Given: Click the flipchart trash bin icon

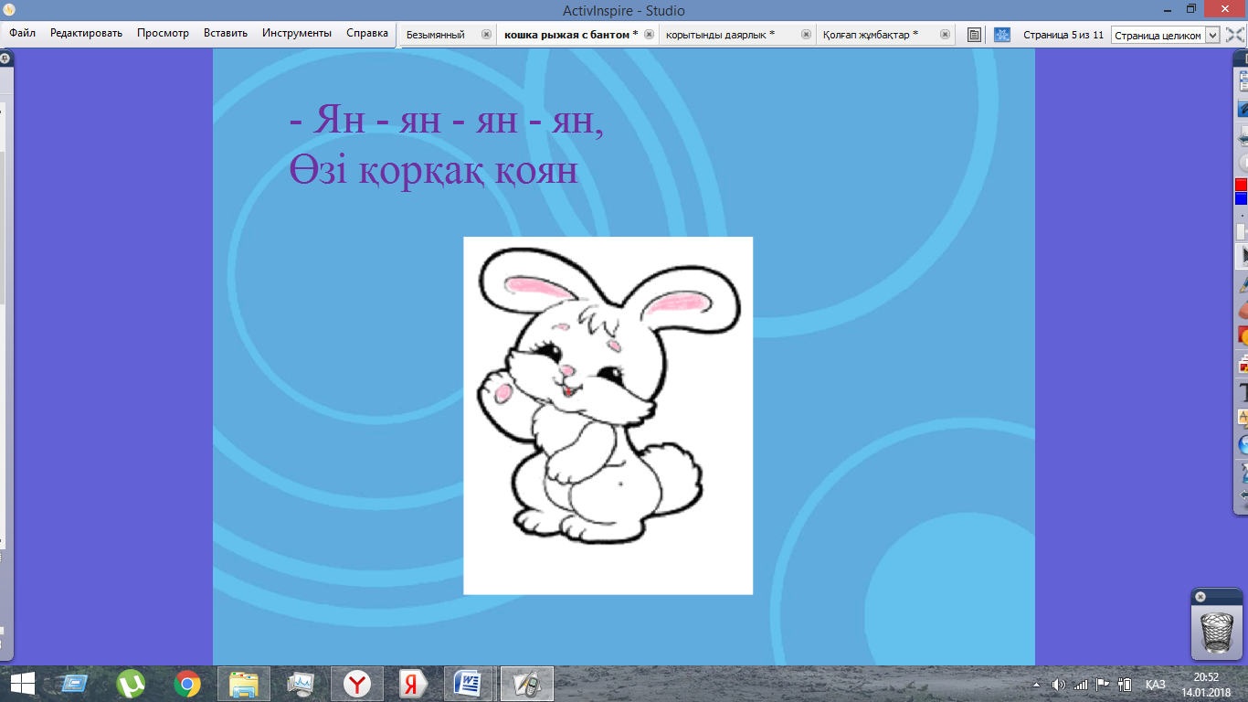Looking at the screenshot, I should point(1215,632).
